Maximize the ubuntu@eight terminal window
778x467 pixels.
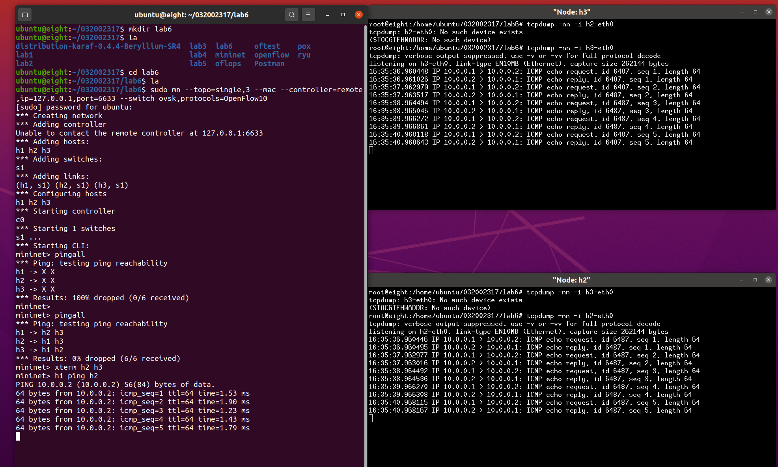[x=343, y=15]
